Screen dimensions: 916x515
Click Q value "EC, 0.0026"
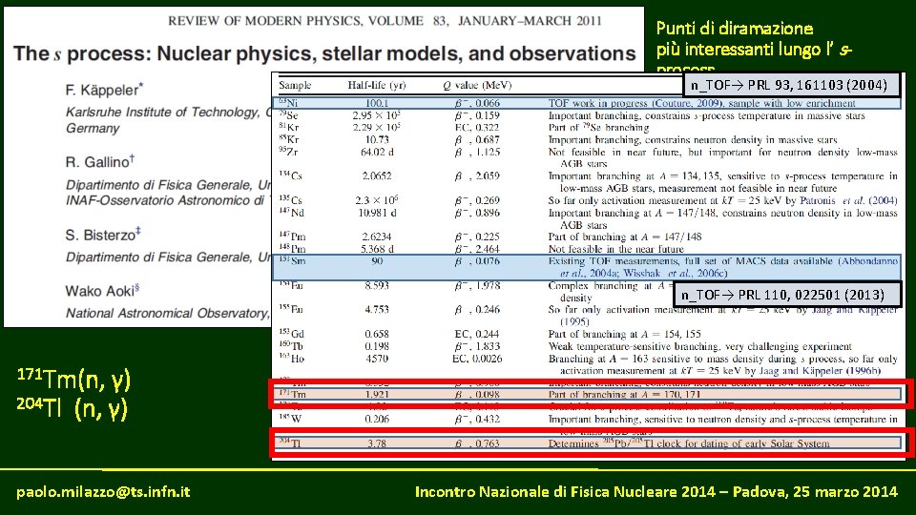click(x=477, y=359)
